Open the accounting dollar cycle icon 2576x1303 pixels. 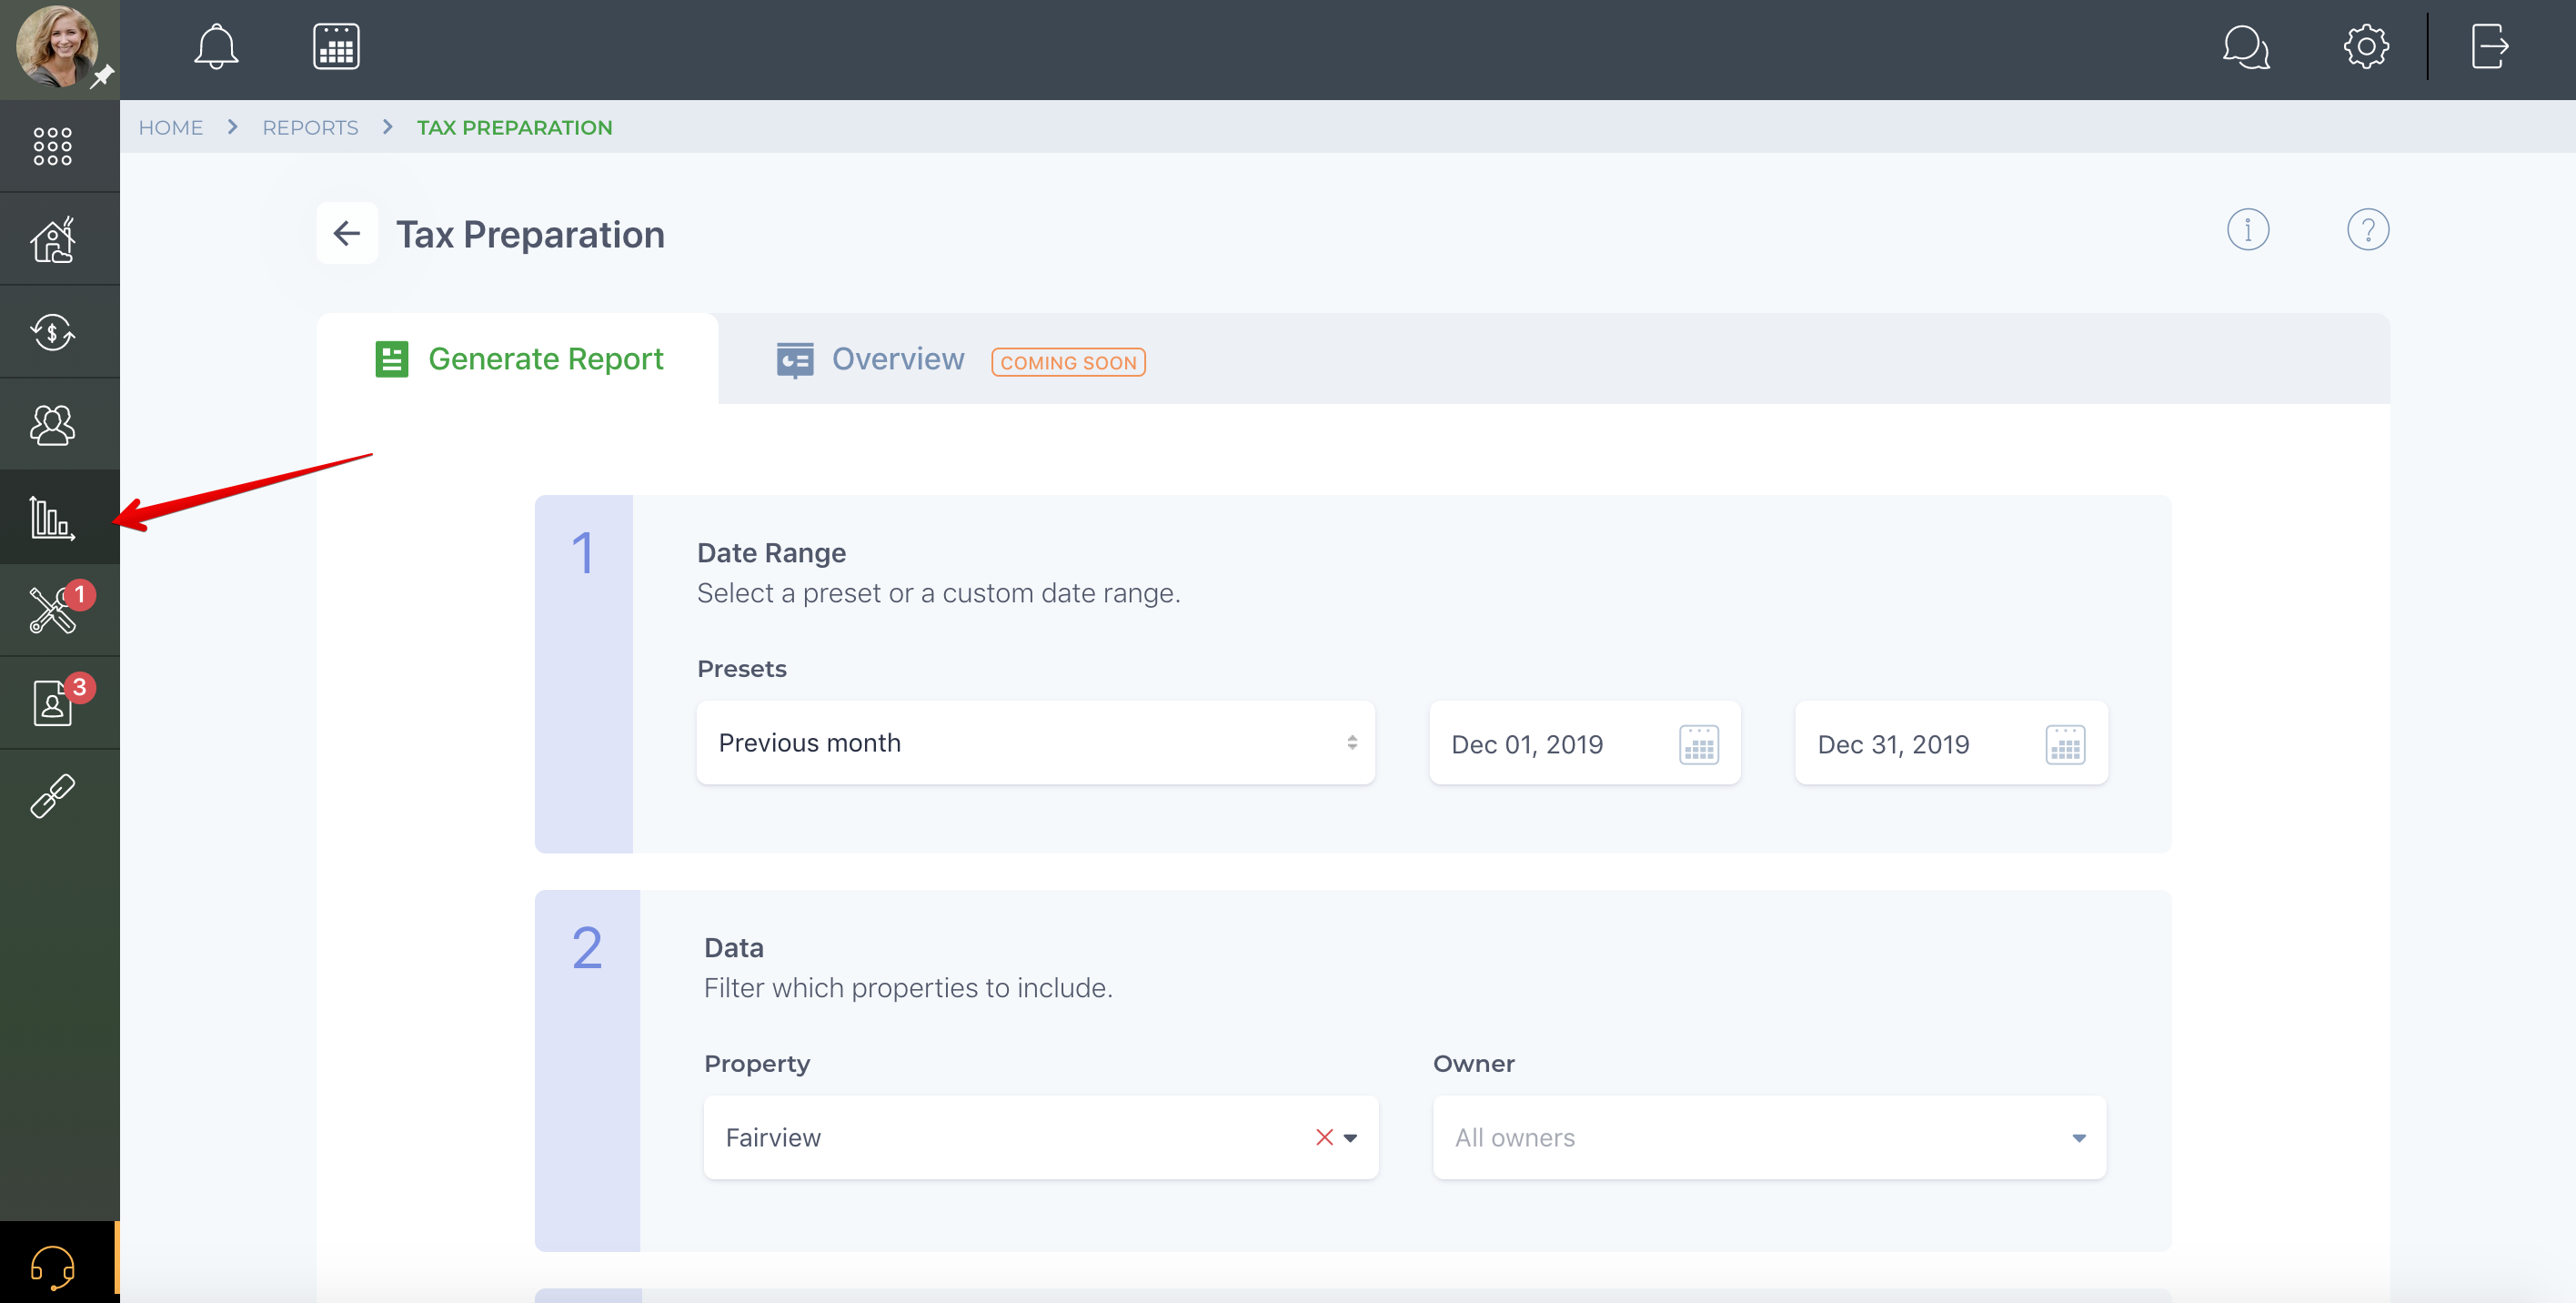(x=52, y=332)
